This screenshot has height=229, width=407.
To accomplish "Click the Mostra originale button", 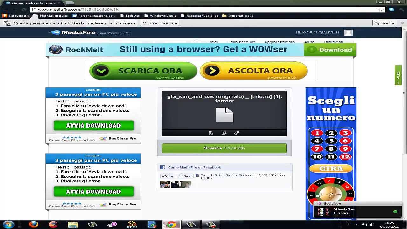I will 160,23.
